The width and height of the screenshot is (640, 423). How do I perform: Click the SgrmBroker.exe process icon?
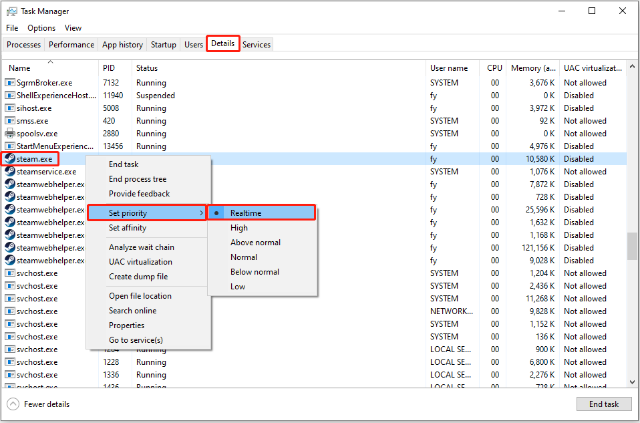[10, 83]
